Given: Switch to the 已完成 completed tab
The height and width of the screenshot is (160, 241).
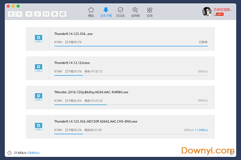Looking at the screenshot, I should click(120, 12).
